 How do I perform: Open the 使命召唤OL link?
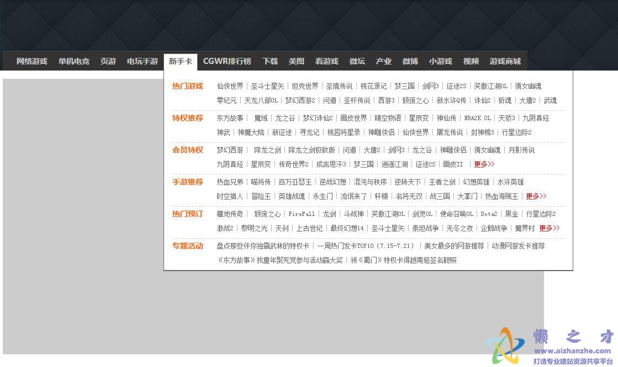(x=456, y=214)
